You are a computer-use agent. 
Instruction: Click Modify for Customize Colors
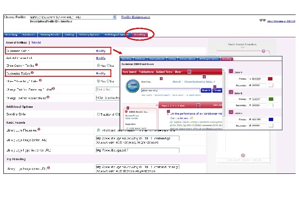pyautogui.click(x=100, y=51)
